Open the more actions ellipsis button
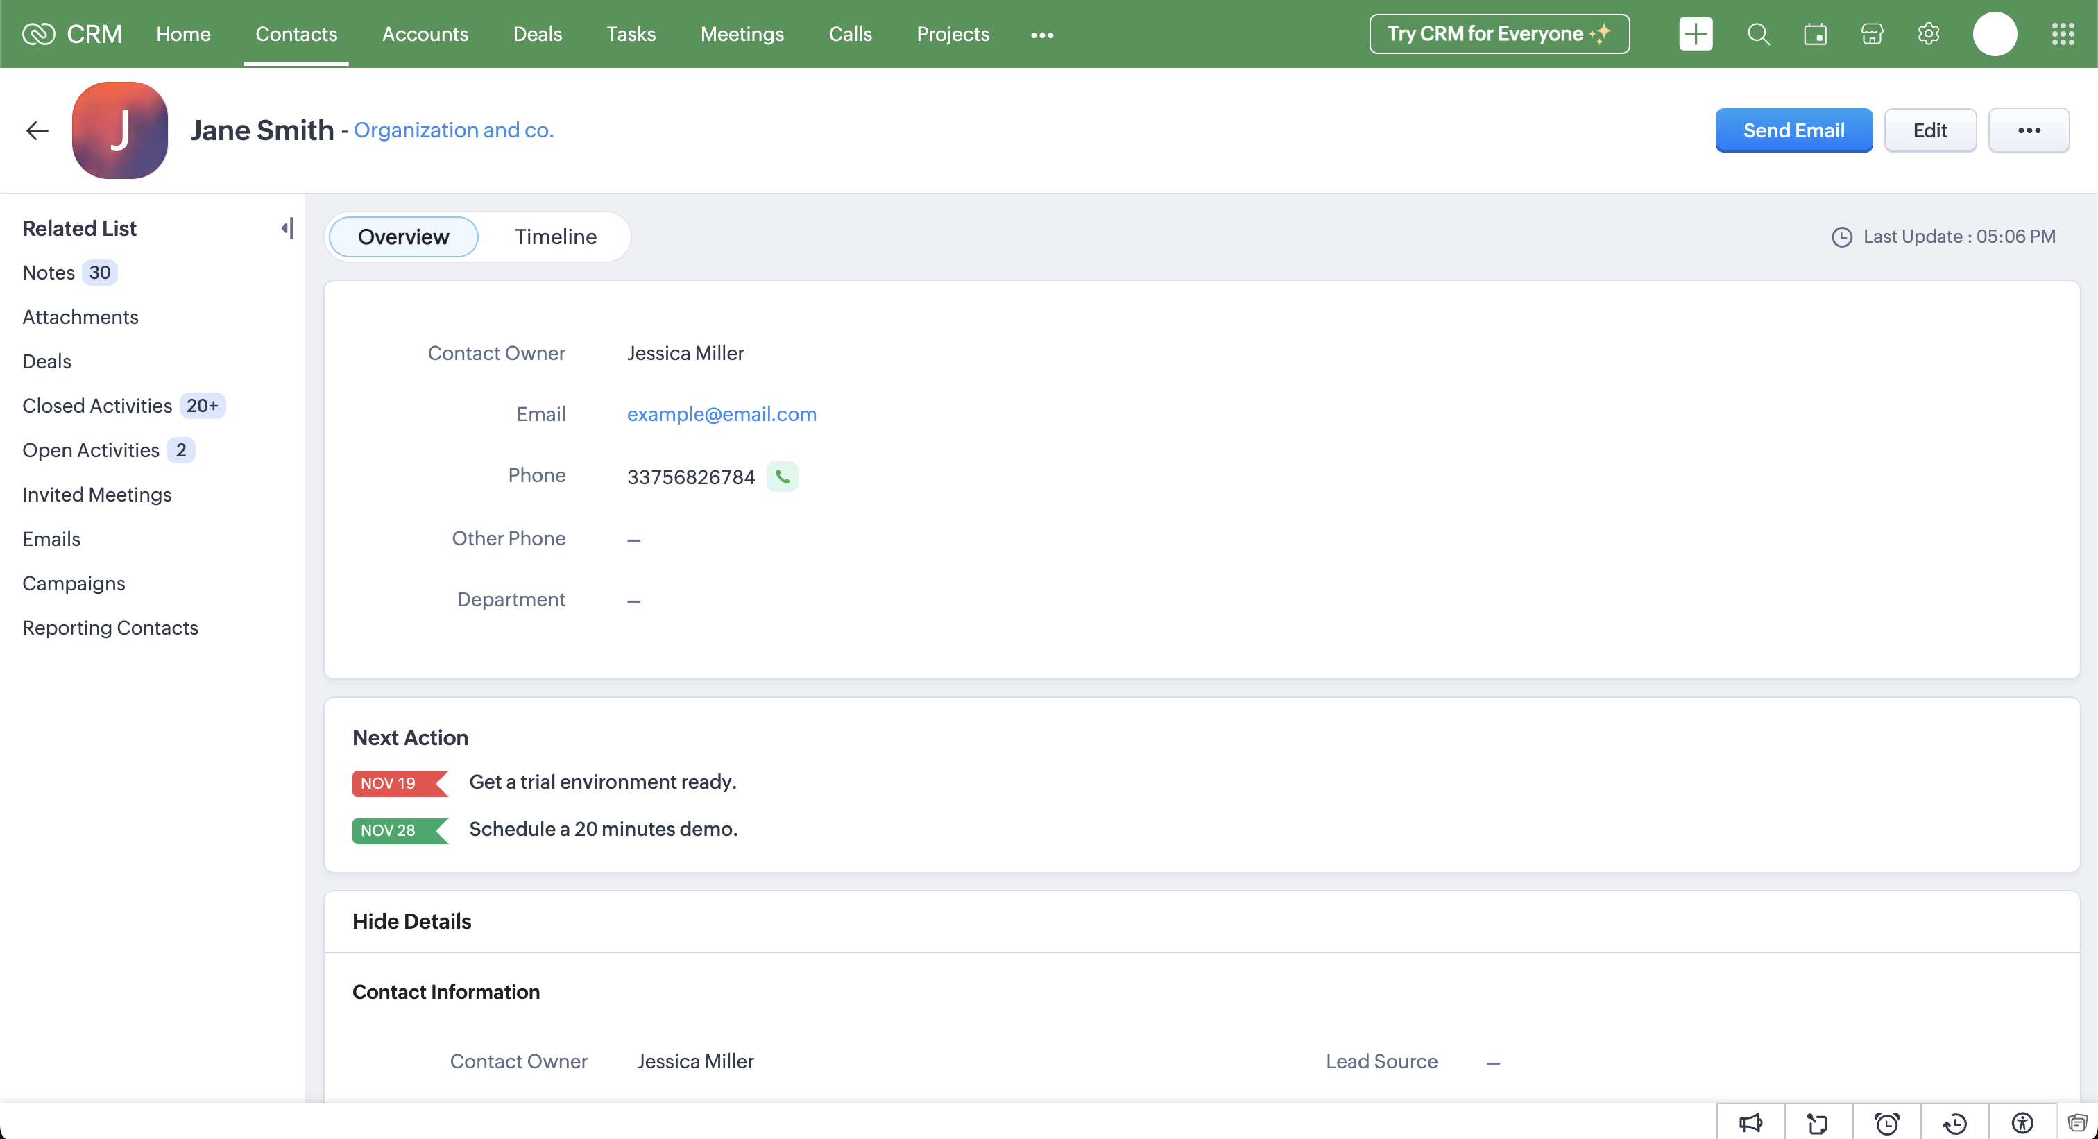The width and height of the screenshot is (2098, 1139). pos(2029,130)
